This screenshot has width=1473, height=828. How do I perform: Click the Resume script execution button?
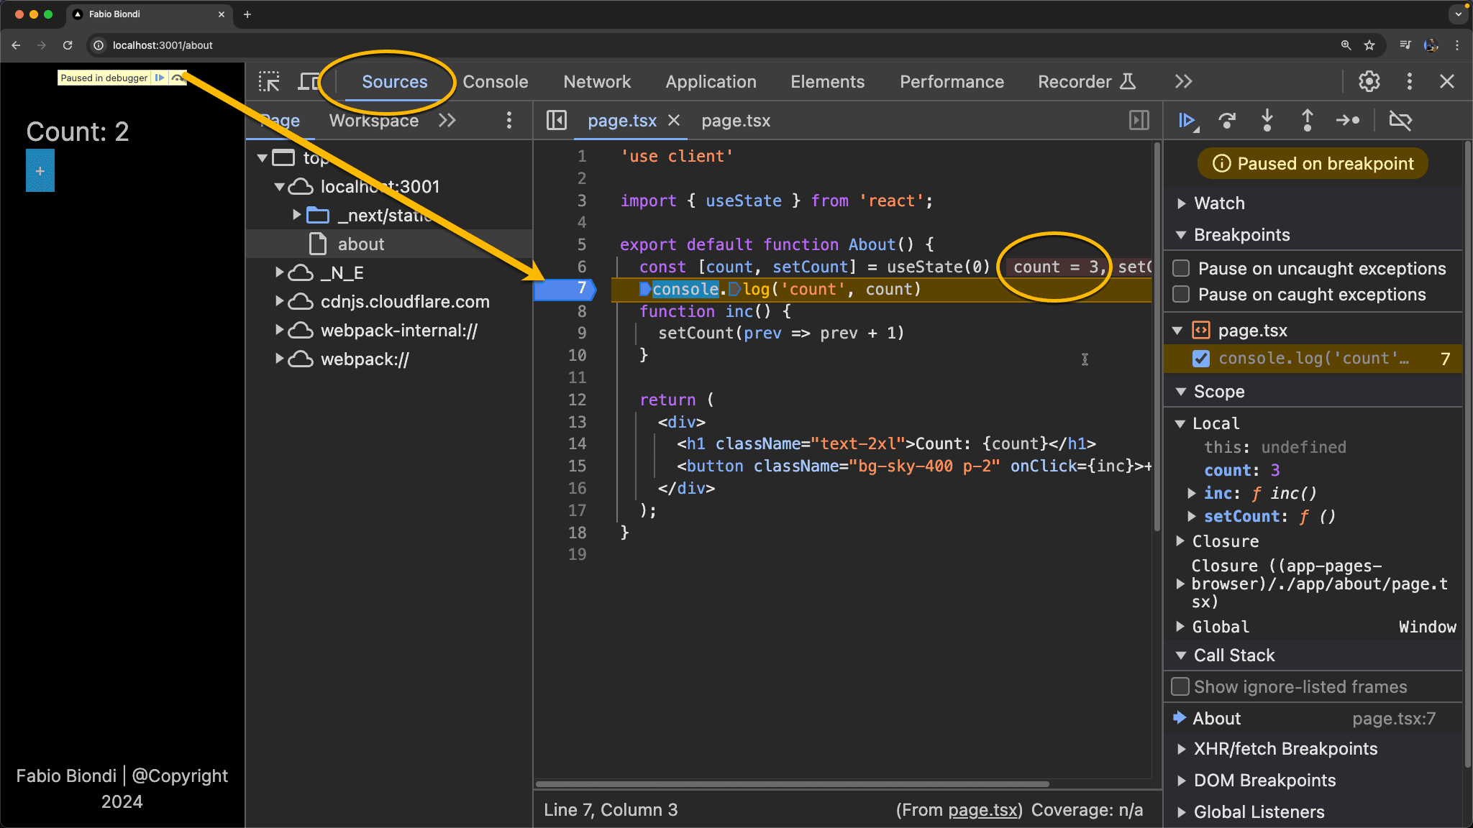[1190, 120]
